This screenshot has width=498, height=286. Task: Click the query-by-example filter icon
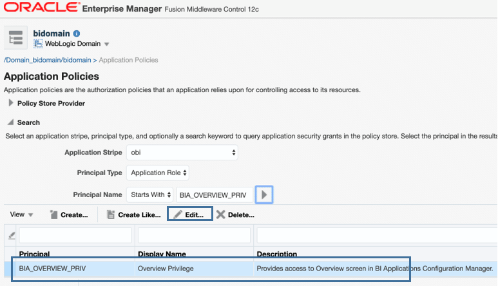[12, 235]
